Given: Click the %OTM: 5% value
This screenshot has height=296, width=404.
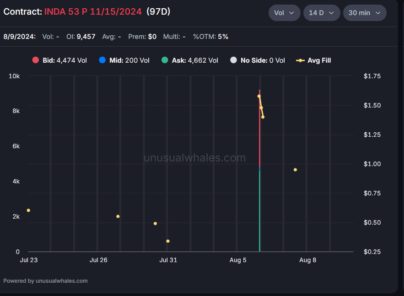Looking at the screenshot, I should point(211,37).
